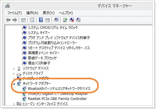The width and height of the screenshot is (156, 109).
Task: Click the ディスク ドライブ category icon
Action: point(19,74)
